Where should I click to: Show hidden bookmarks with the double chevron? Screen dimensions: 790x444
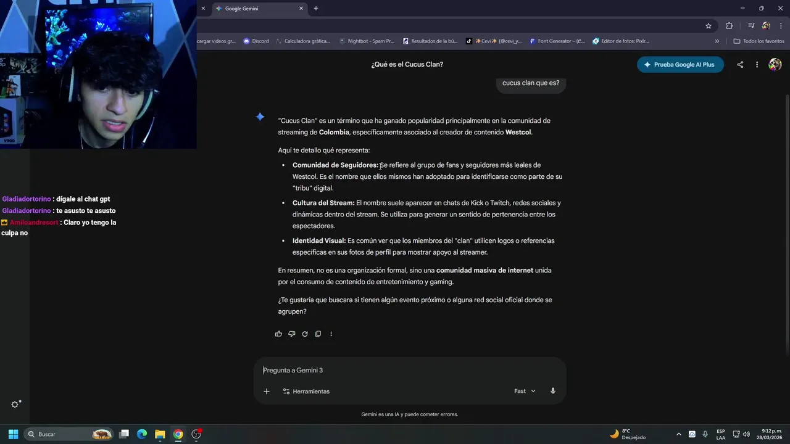coord(717,41)
